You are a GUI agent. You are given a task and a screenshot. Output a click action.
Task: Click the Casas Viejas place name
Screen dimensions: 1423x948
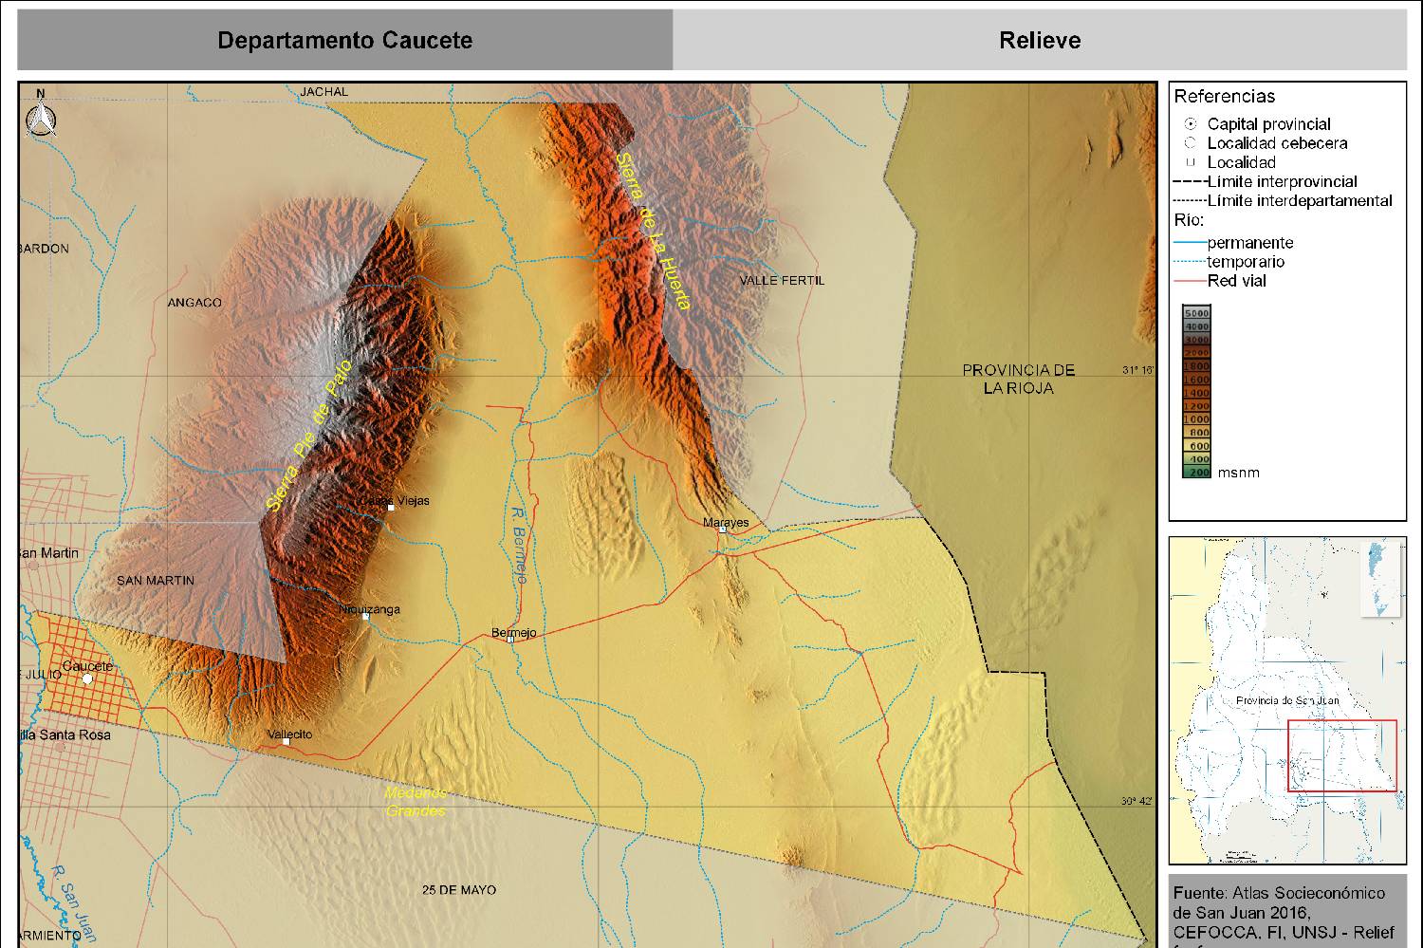(394, 501)
